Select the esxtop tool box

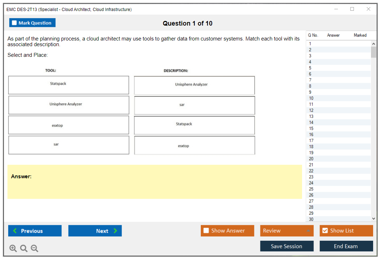pos(69,125)
